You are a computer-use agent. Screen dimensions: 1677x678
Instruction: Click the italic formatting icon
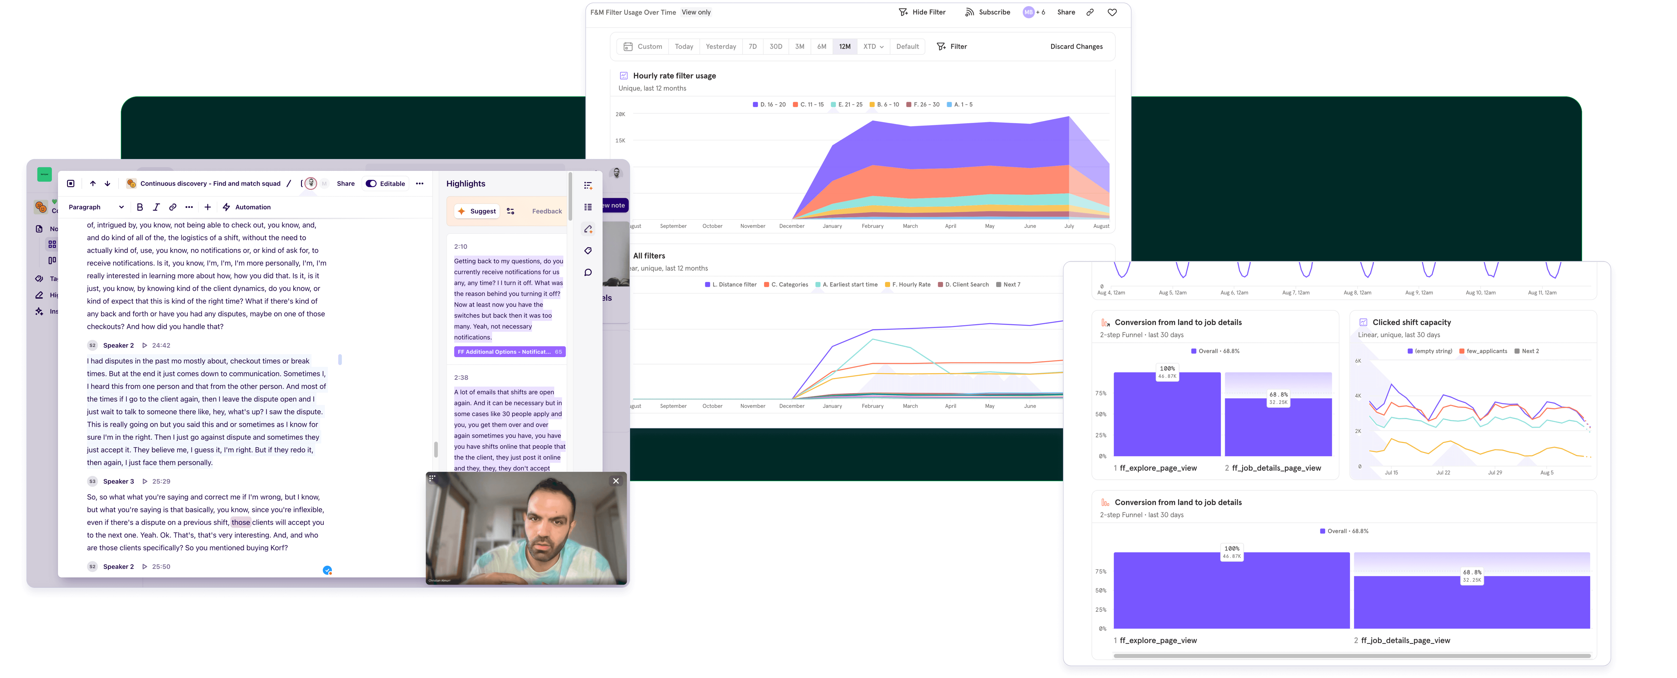click(x=156, y=207)
